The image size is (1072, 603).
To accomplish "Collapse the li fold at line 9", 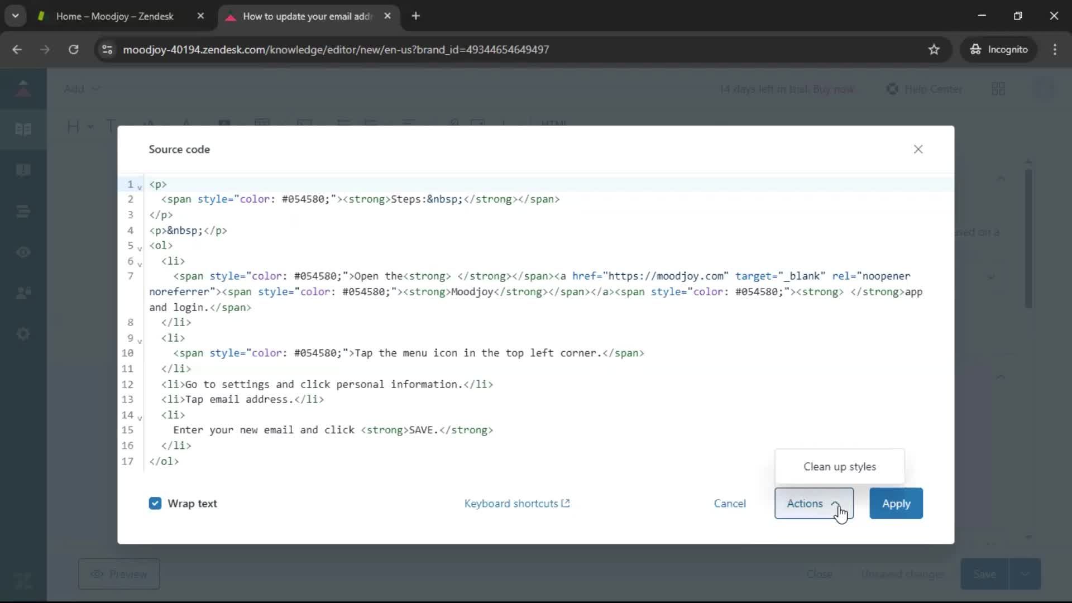I will click(x=140, y=341).
